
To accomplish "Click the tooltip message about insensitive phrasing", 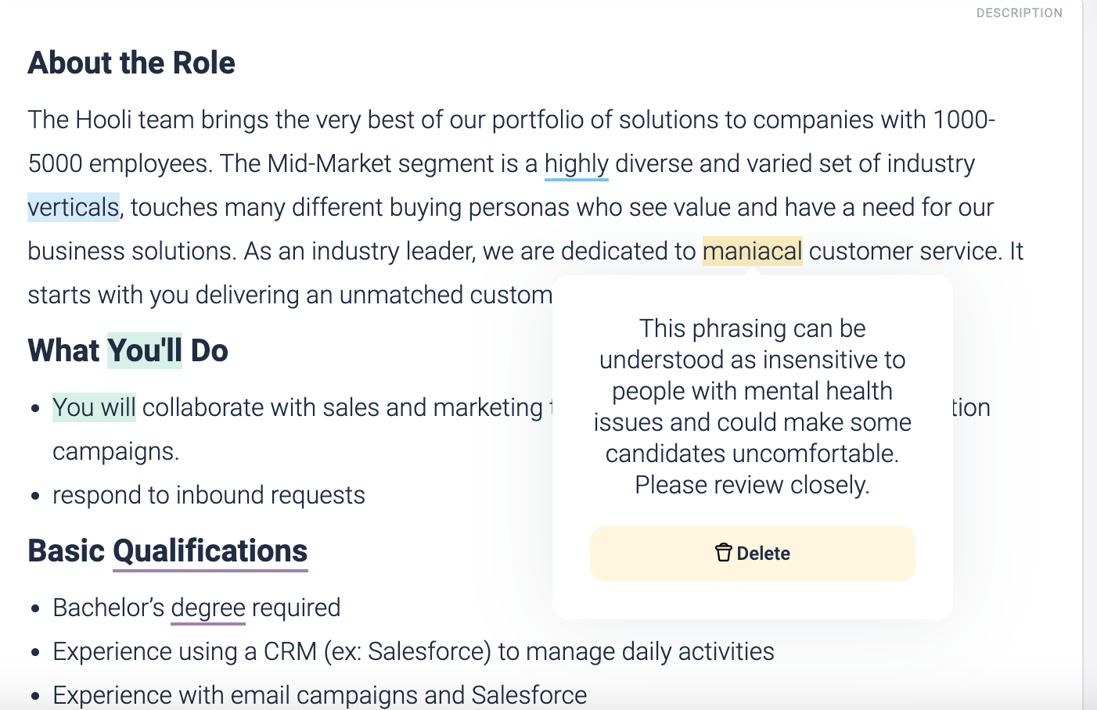I will (752, 407).
